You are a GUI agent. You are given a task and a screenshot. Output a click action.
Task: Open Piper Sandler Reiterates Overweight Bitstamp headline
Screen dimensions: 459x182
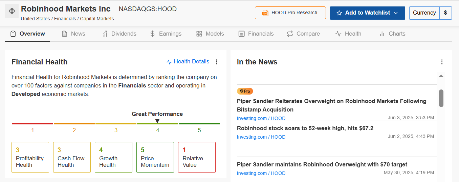click(332, 105)
